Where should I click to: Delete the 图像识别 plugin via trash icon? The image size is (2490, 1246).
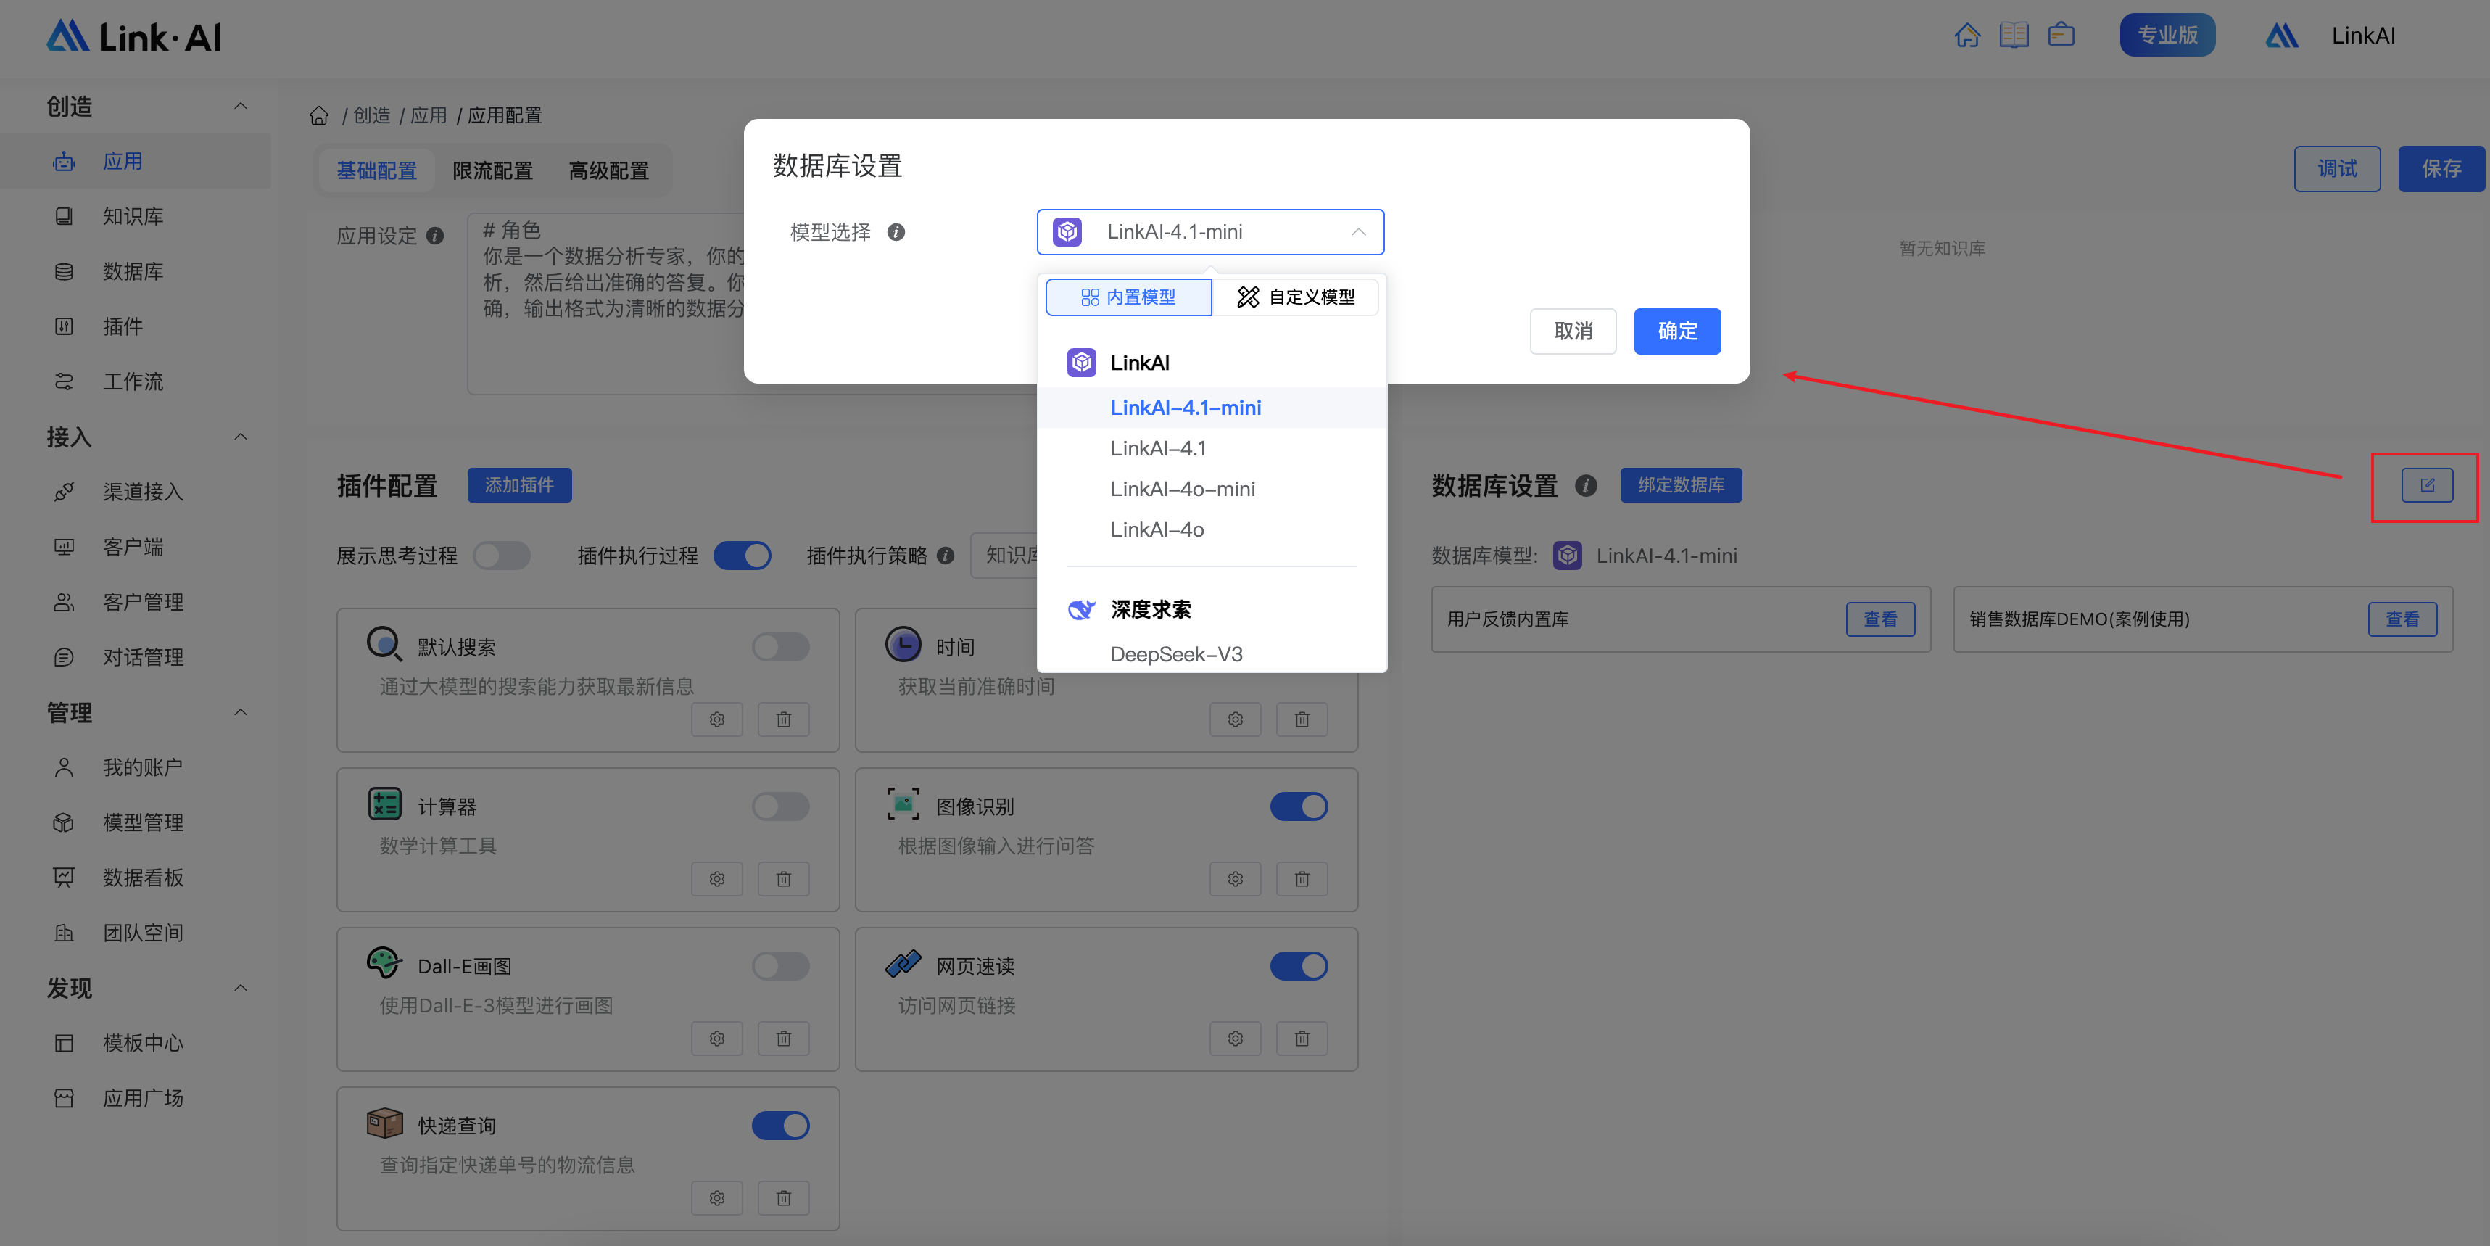[x=1302, y=879]
